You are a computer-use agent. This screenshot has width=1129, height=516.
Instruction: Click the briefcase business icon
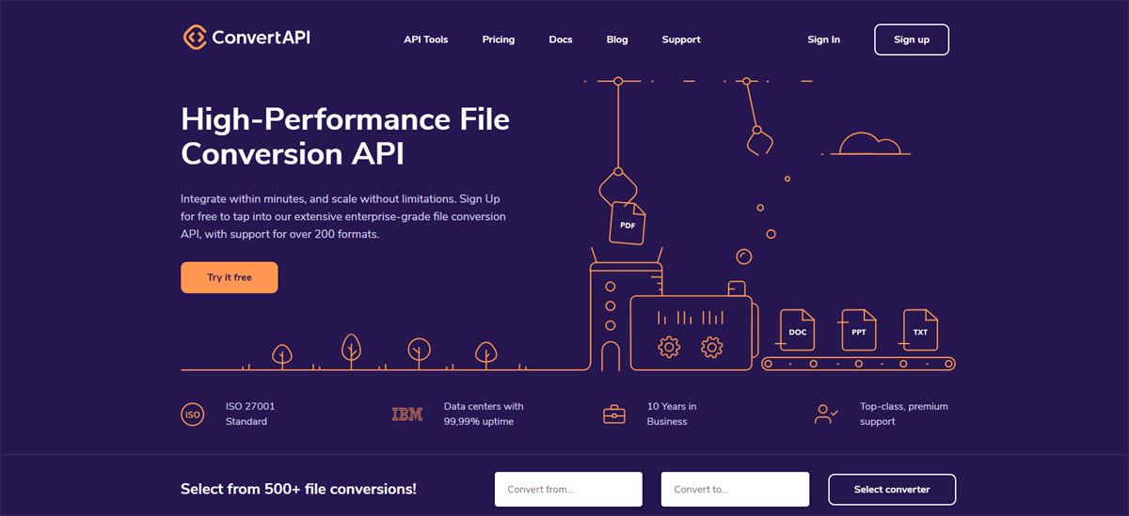pyautogui.click(x=614, y=414)
